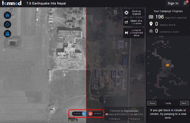Screen dimensions: 190x123
Task: Select the damaged house tagging tool
Action: pyautogui.click(x=7, y=15)
